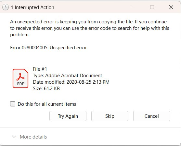
Task: Click the 'Error 0x80004005: Unspecified error' text
Action: tap(48, 48)
